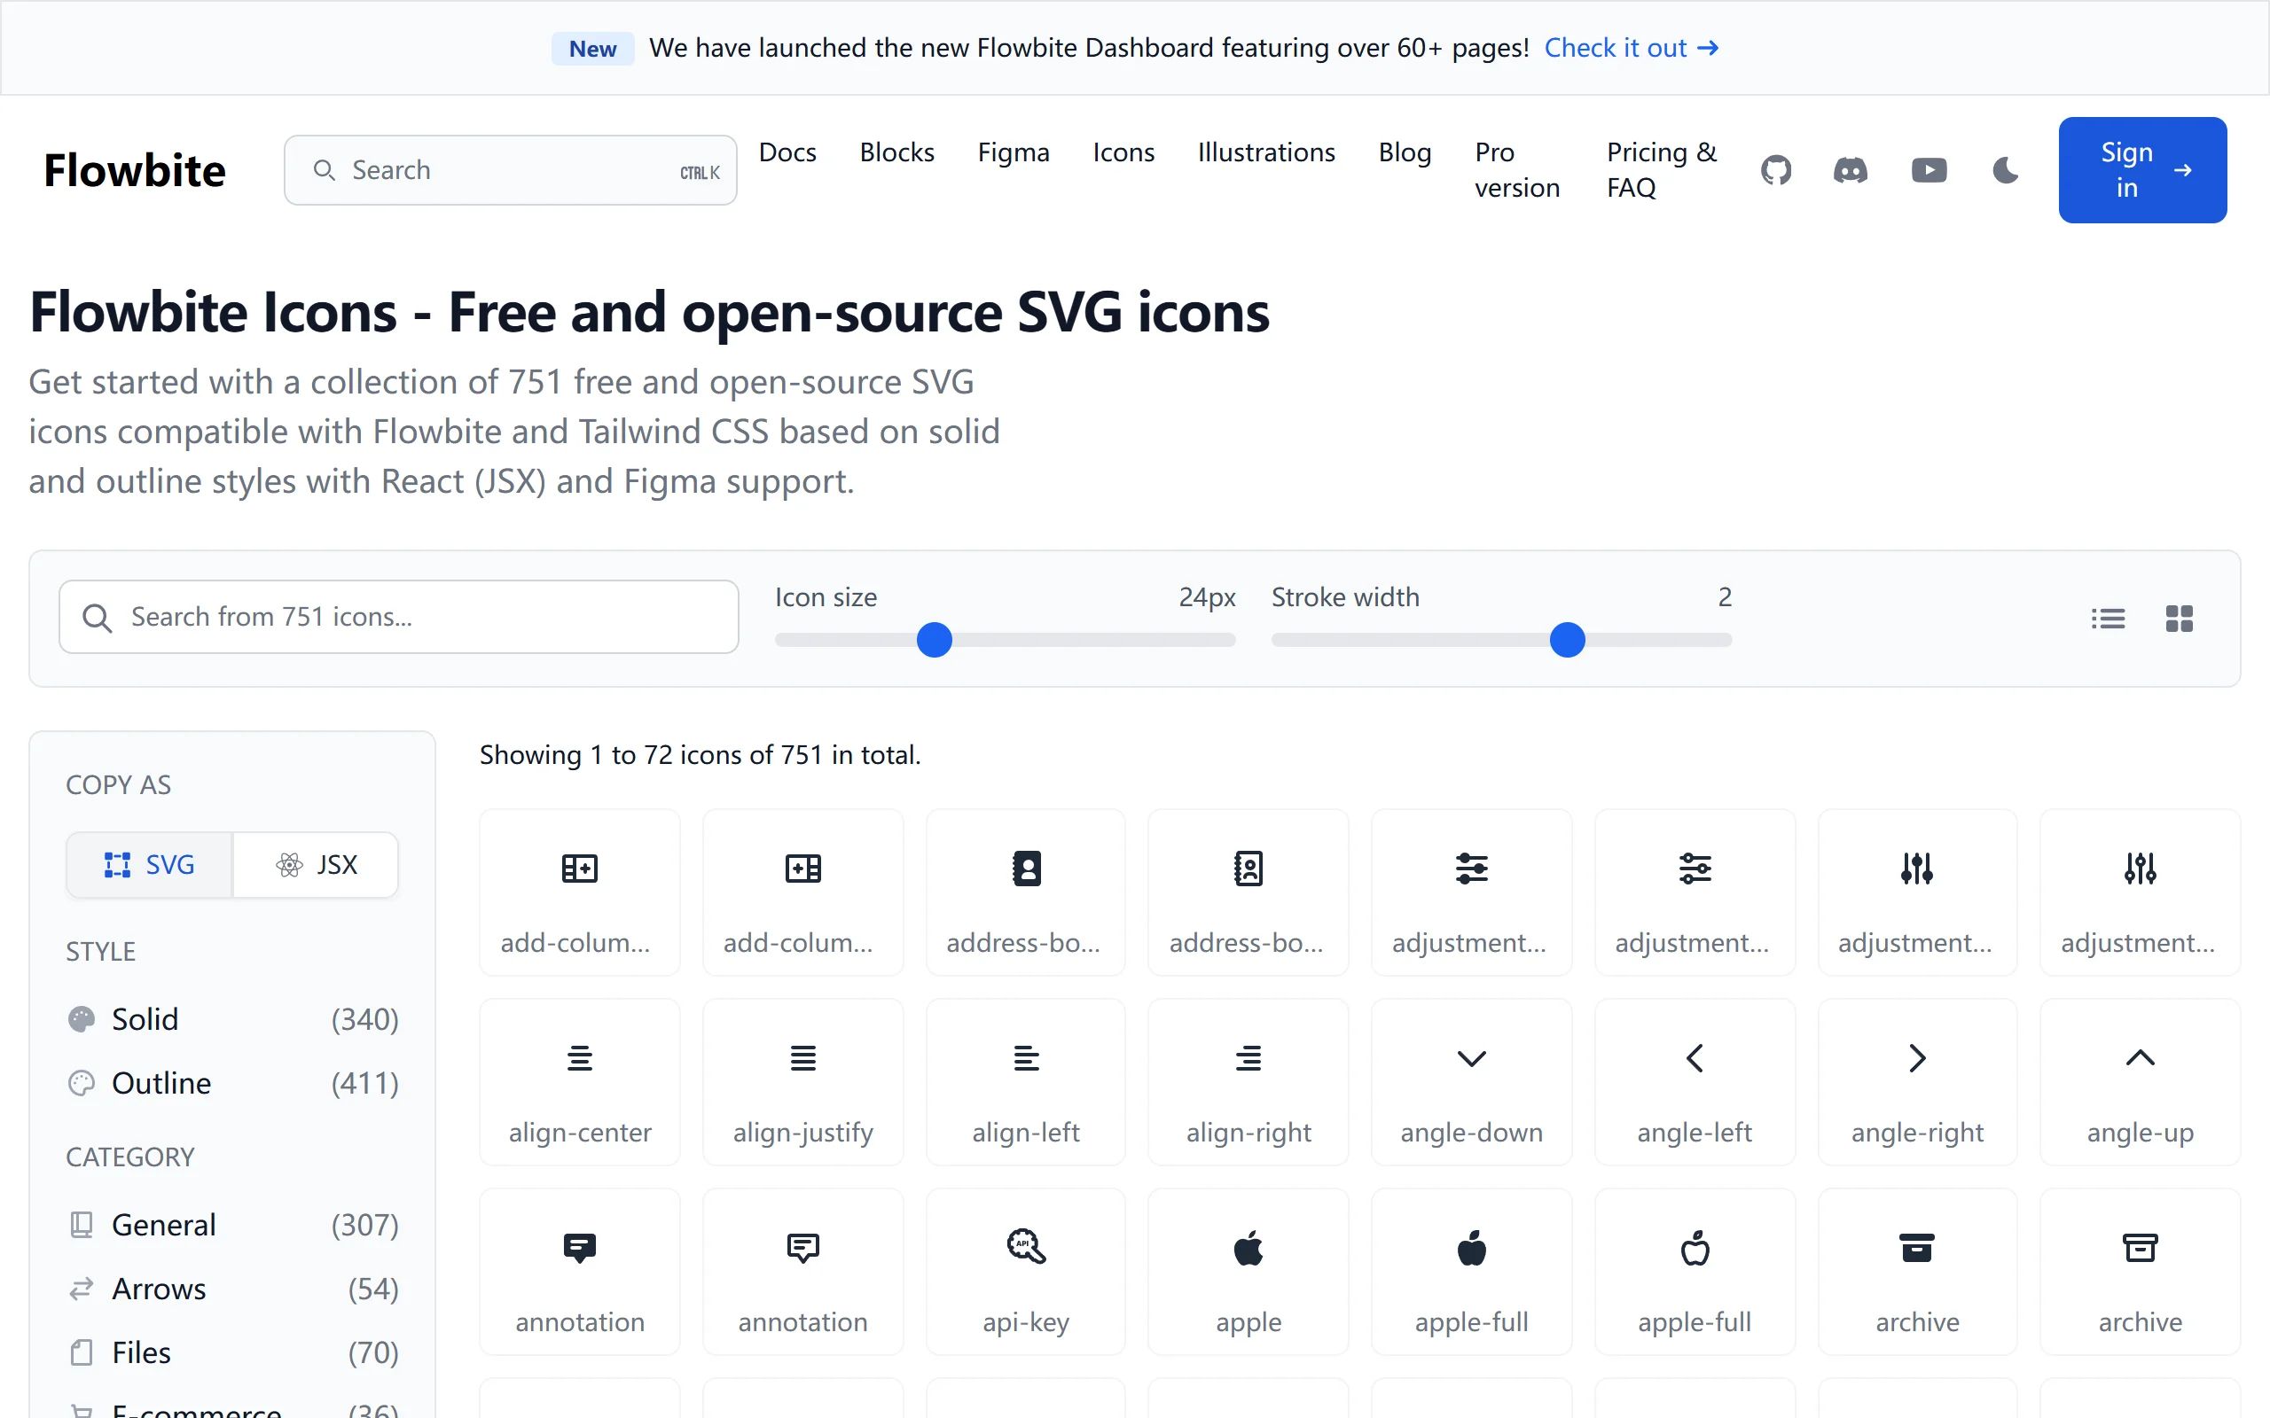Filter icons by Solid style
This screenshot has height=1418, width=2270.
tap(232, 1019)
